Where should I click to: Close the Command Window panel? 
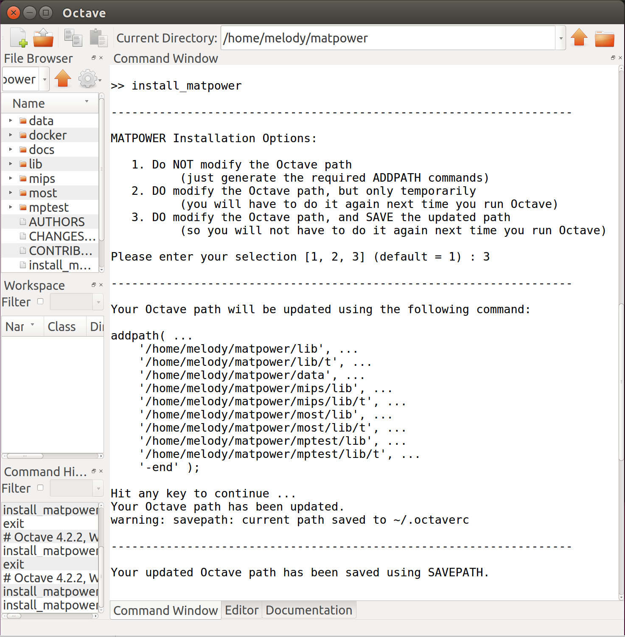[x=620, y=58]
